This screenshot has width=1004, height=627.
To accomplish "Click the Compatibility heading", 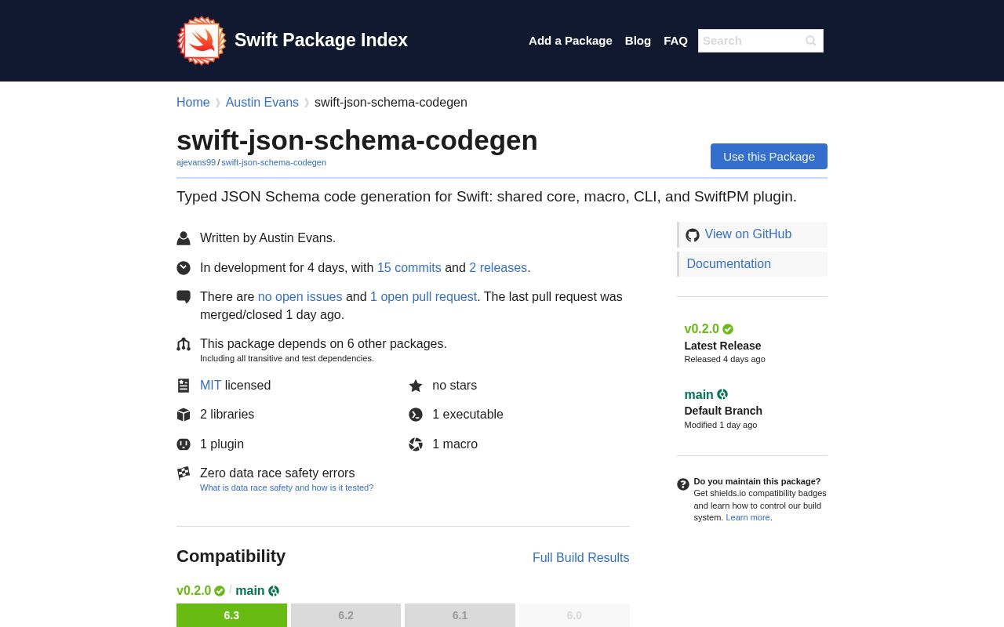I will pyautogui.click(x=231, y=556).
